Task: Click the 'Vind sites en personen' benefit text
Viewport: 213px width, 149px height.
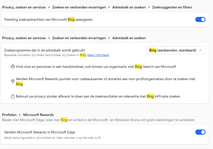Action: [96, 67]
